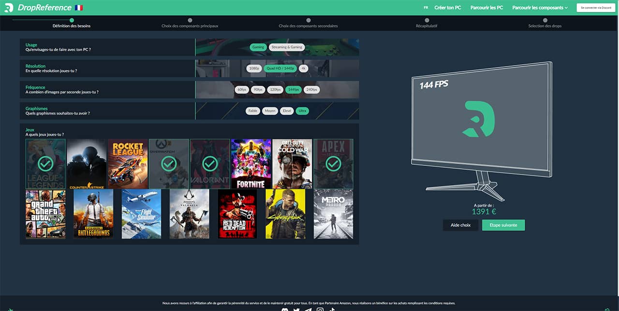Click the 1391 € starting price

[484, 211]
